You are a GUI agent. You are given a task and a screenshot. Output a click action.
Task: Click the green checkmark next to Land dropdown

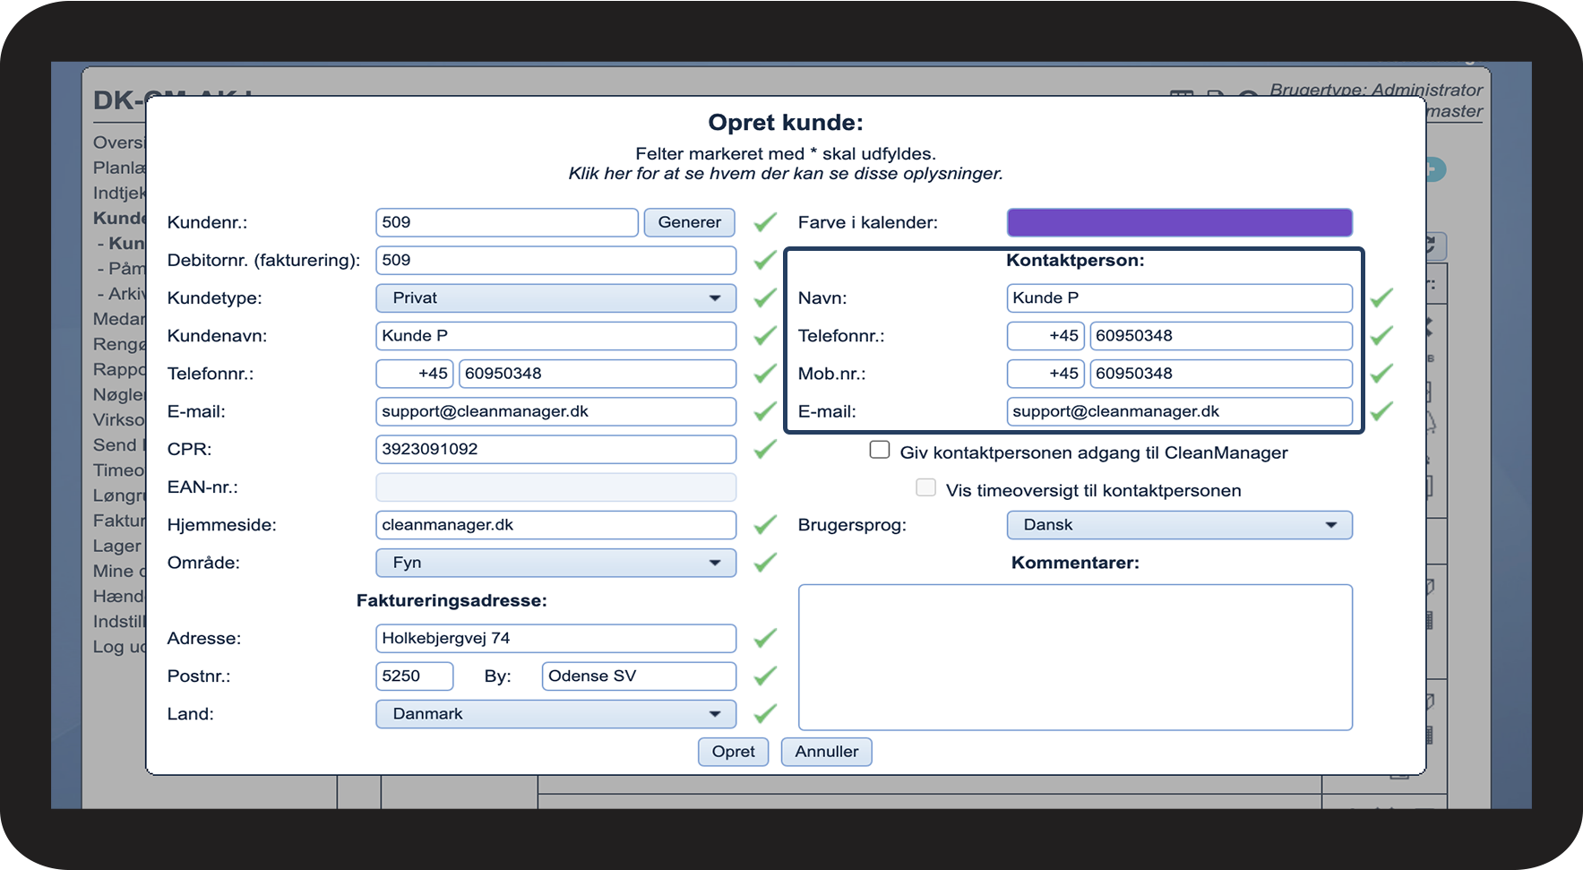pyautogui.click(x=764, y=714)
